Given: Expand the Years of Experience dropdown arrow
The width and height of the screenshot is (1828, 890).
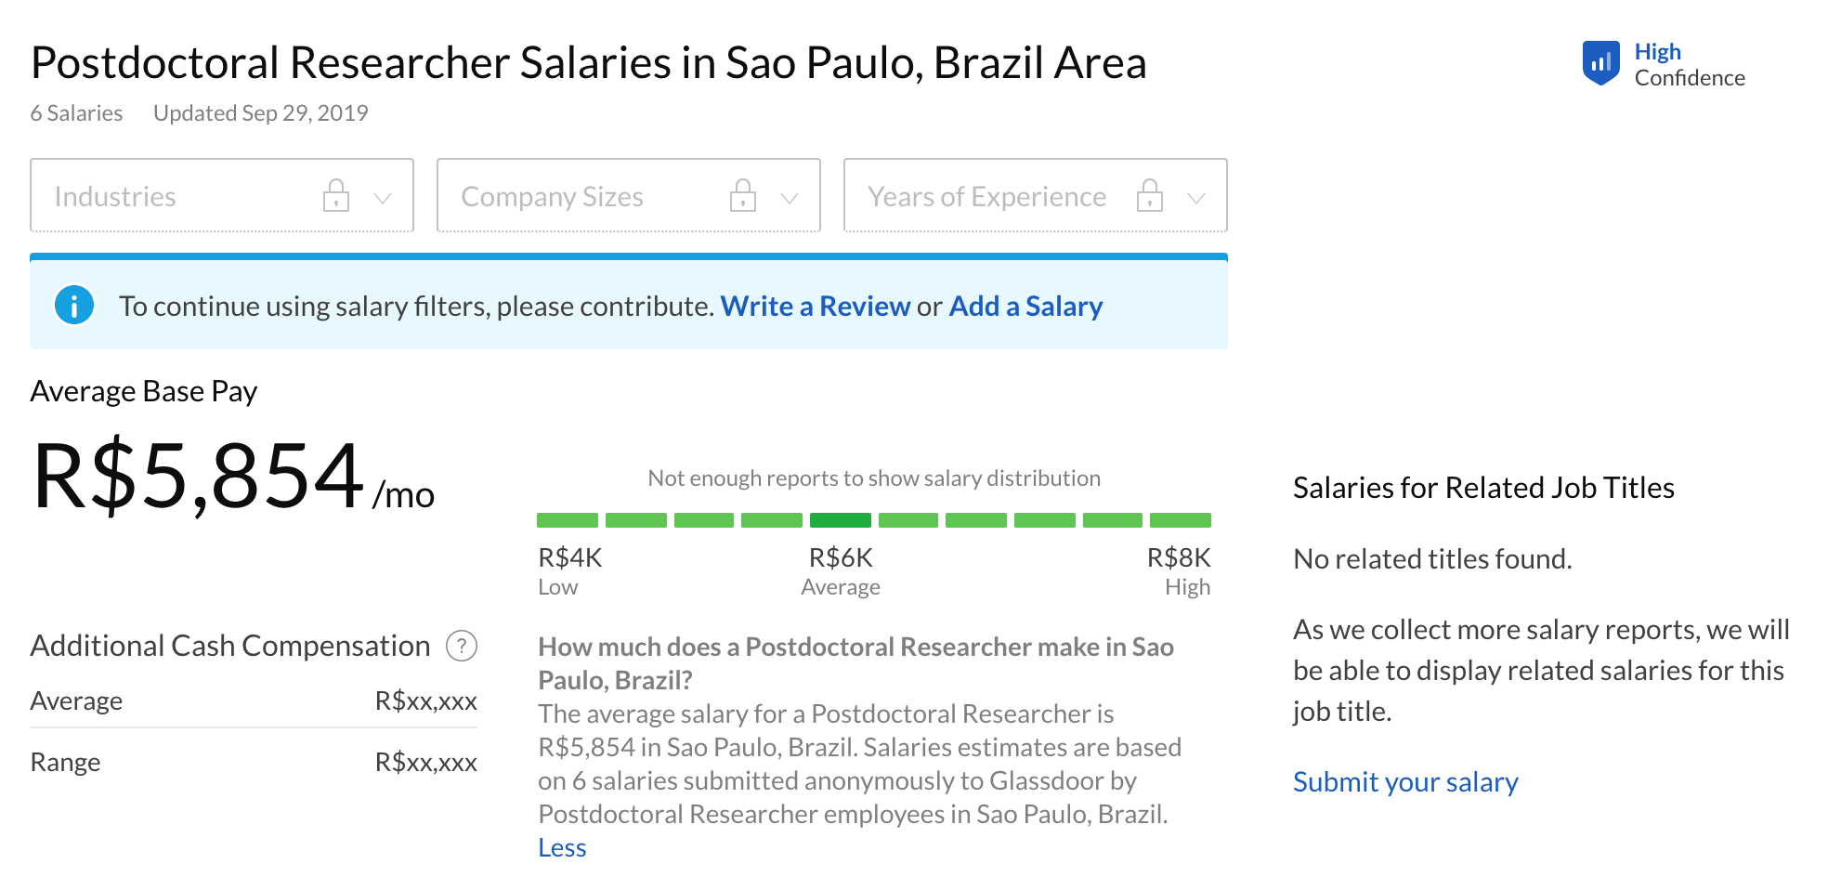Looking at the screenshot, I should 1196,197.
